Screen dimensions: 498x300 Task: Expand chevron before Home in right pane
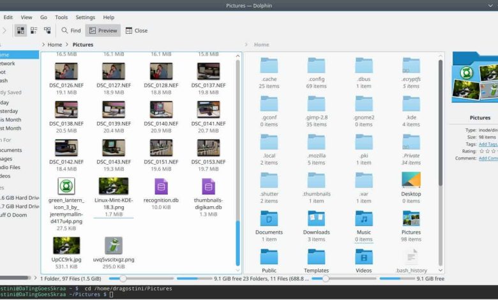click(248, 45)
